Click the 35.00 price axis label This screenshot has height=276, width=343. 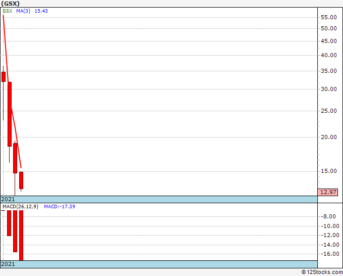point(328,71)
